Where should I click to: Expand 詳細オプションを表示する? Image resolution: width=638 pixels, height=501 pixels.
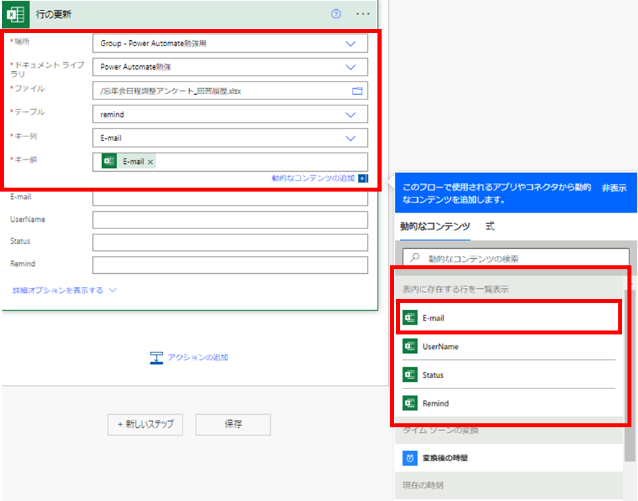[65, 290]
